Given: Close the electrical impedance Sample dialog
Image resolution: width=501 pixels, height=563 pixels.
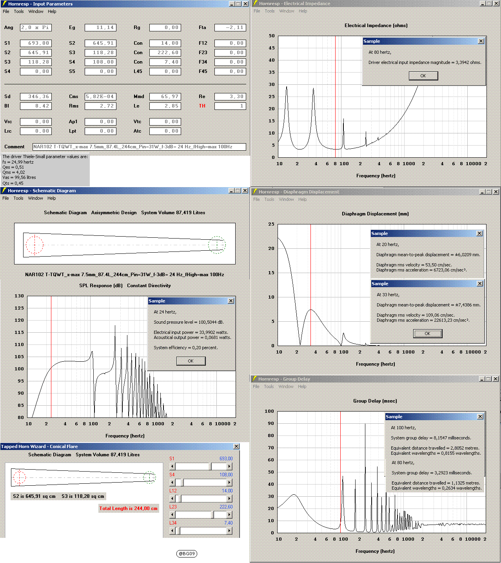Looking at the screenshot, I should click(x=481, y=41).
